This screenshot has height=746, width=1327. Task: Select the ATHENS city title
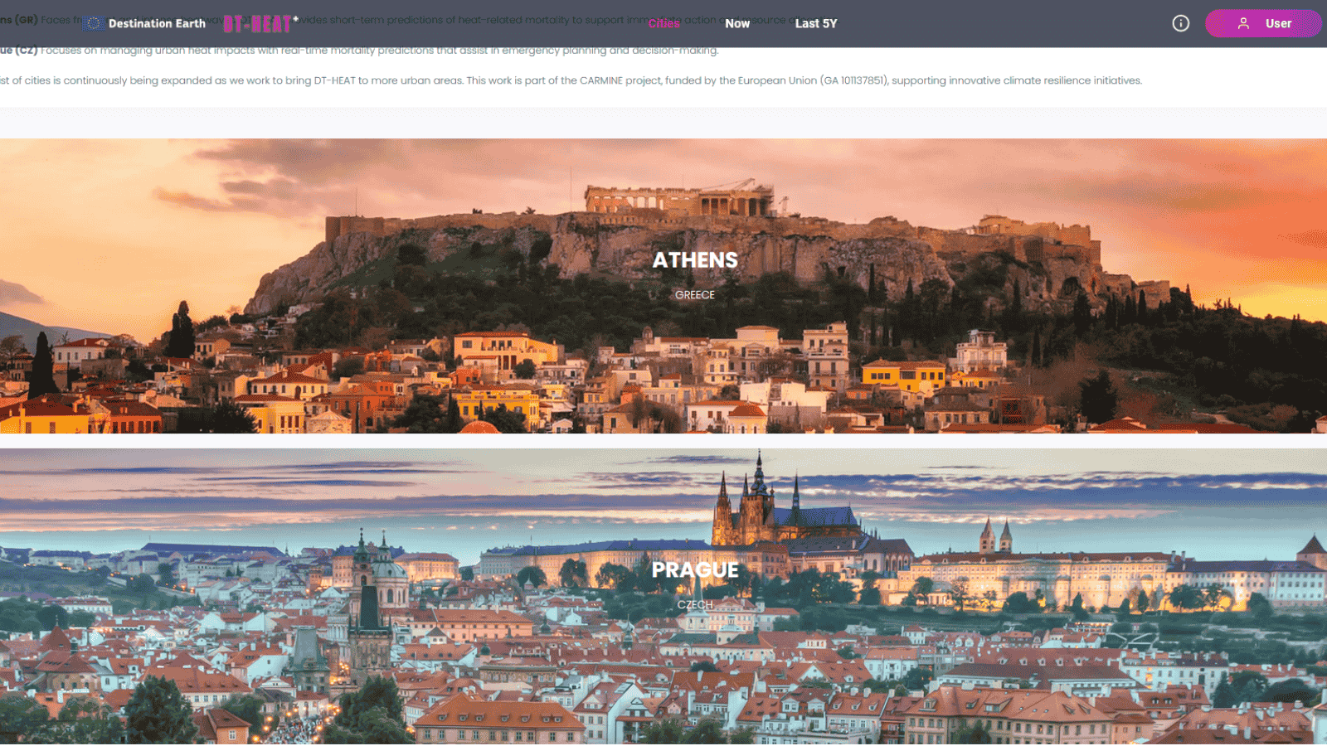click(694, 260)
